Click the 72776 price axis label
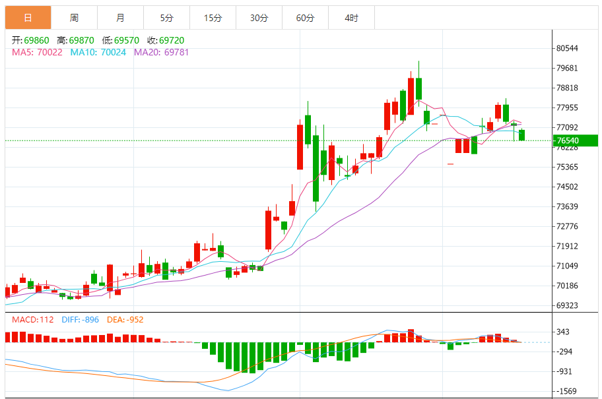This screenshot has width=602, height=399. pyautogui.click(x=567, y=226)
